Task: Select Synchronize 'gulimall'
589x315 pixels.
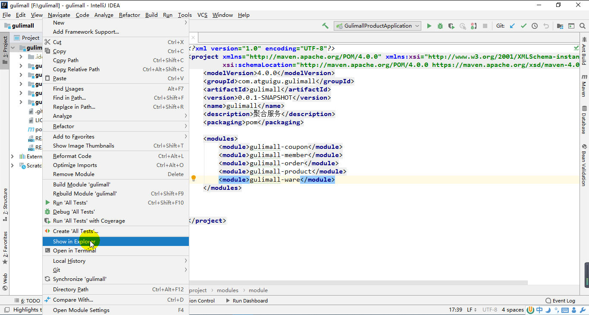Action: click(116, 279)
